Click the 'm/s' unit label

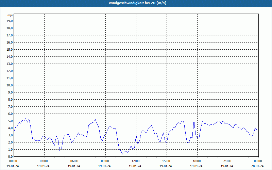10,15
